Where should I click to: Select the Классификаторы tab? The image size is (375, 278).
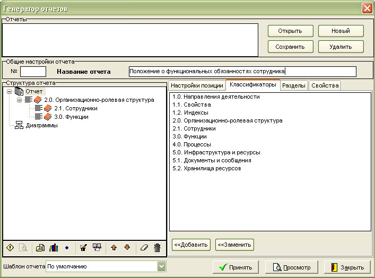[x=253, y=85]
